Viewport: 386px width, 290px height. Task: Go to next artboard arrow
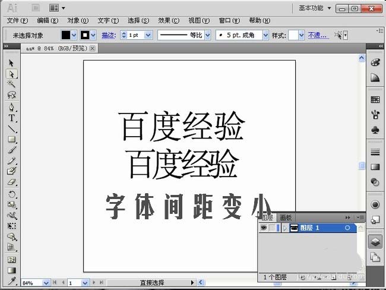pos(94,283)
